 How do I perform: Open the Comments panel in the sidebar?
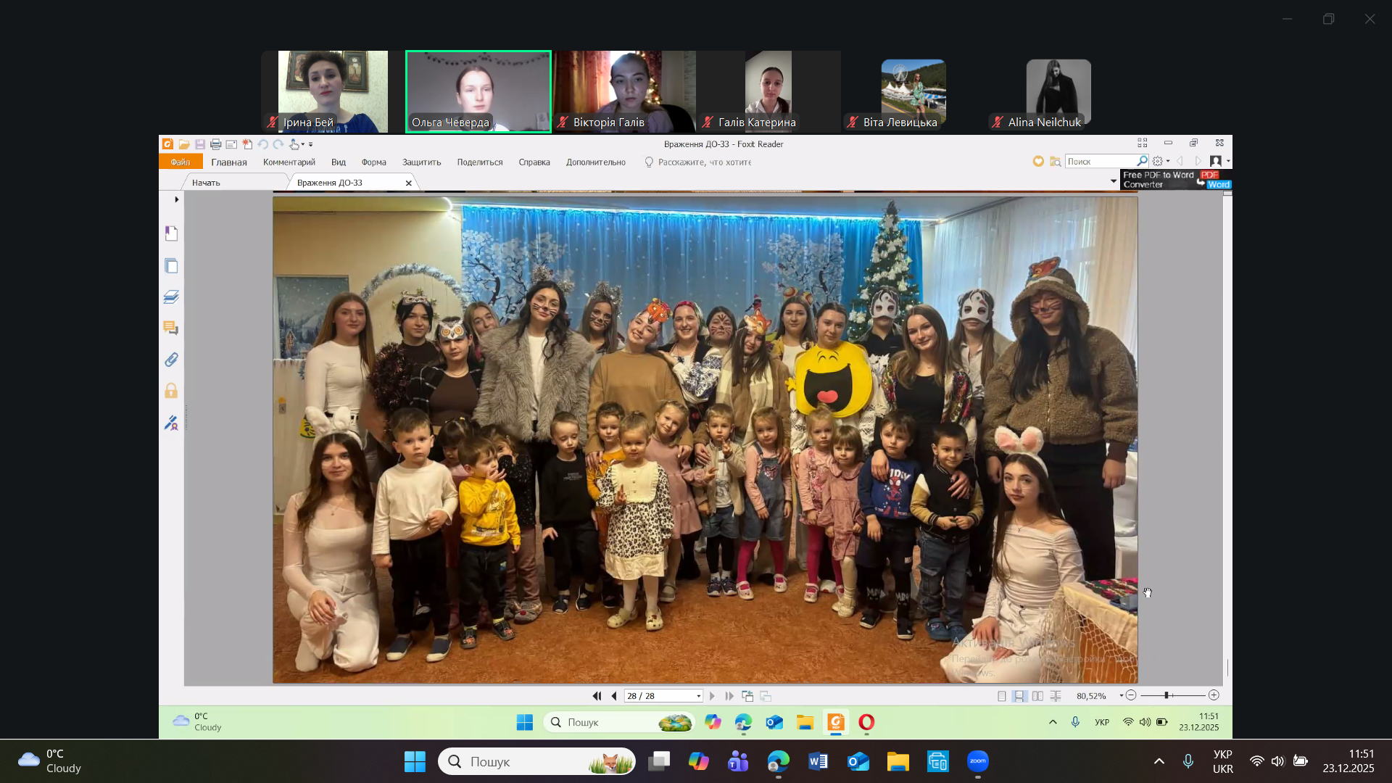(171, 328)
